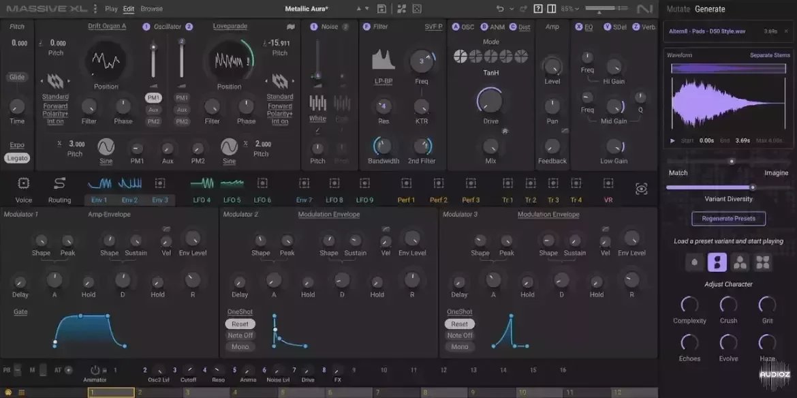The width and height of the screenshot is (797, 398).
Task: Click the Metallic Aura preset name
Action: (x=307, y=9)
